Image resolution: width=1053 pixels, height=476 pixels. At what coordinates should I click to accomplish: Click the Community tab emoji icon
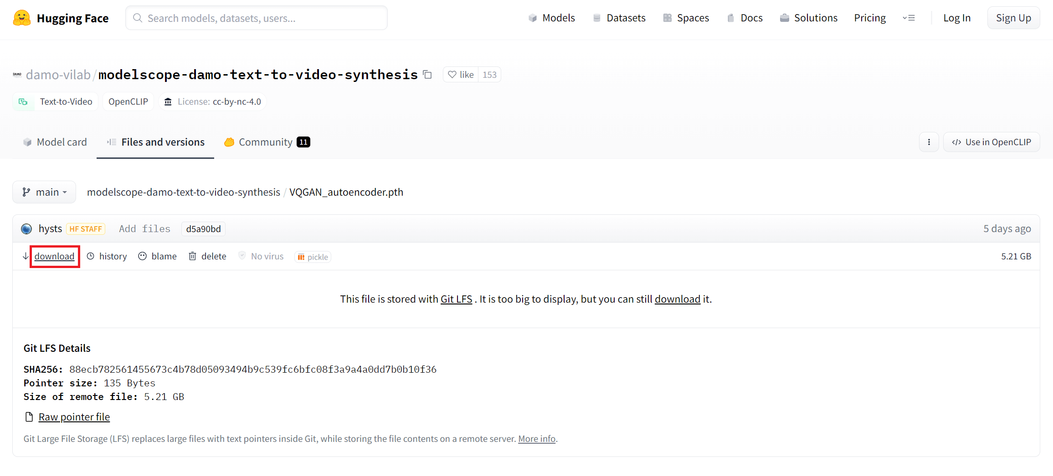229,142
